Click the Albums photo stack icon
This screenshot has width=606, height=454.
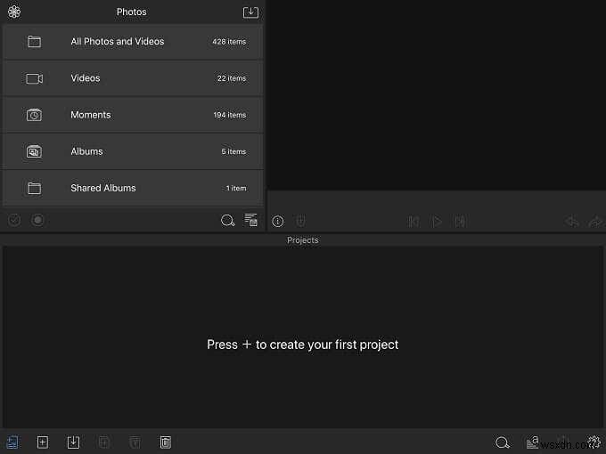pyautogui.click(x=35, y=151)
